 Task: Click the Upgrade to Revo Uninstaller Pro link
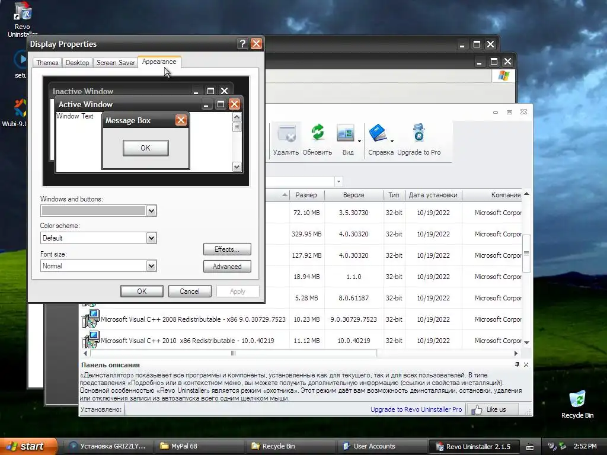click(416, 409)
